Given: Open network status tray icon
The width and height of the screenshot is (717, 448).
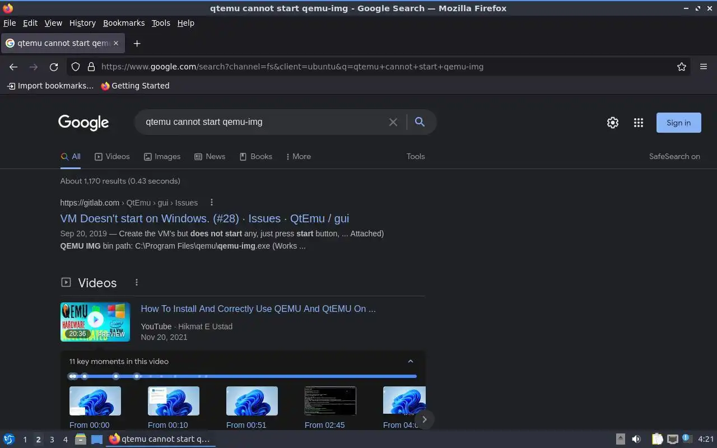Looking at the screenshot, I should click(673, 439).
